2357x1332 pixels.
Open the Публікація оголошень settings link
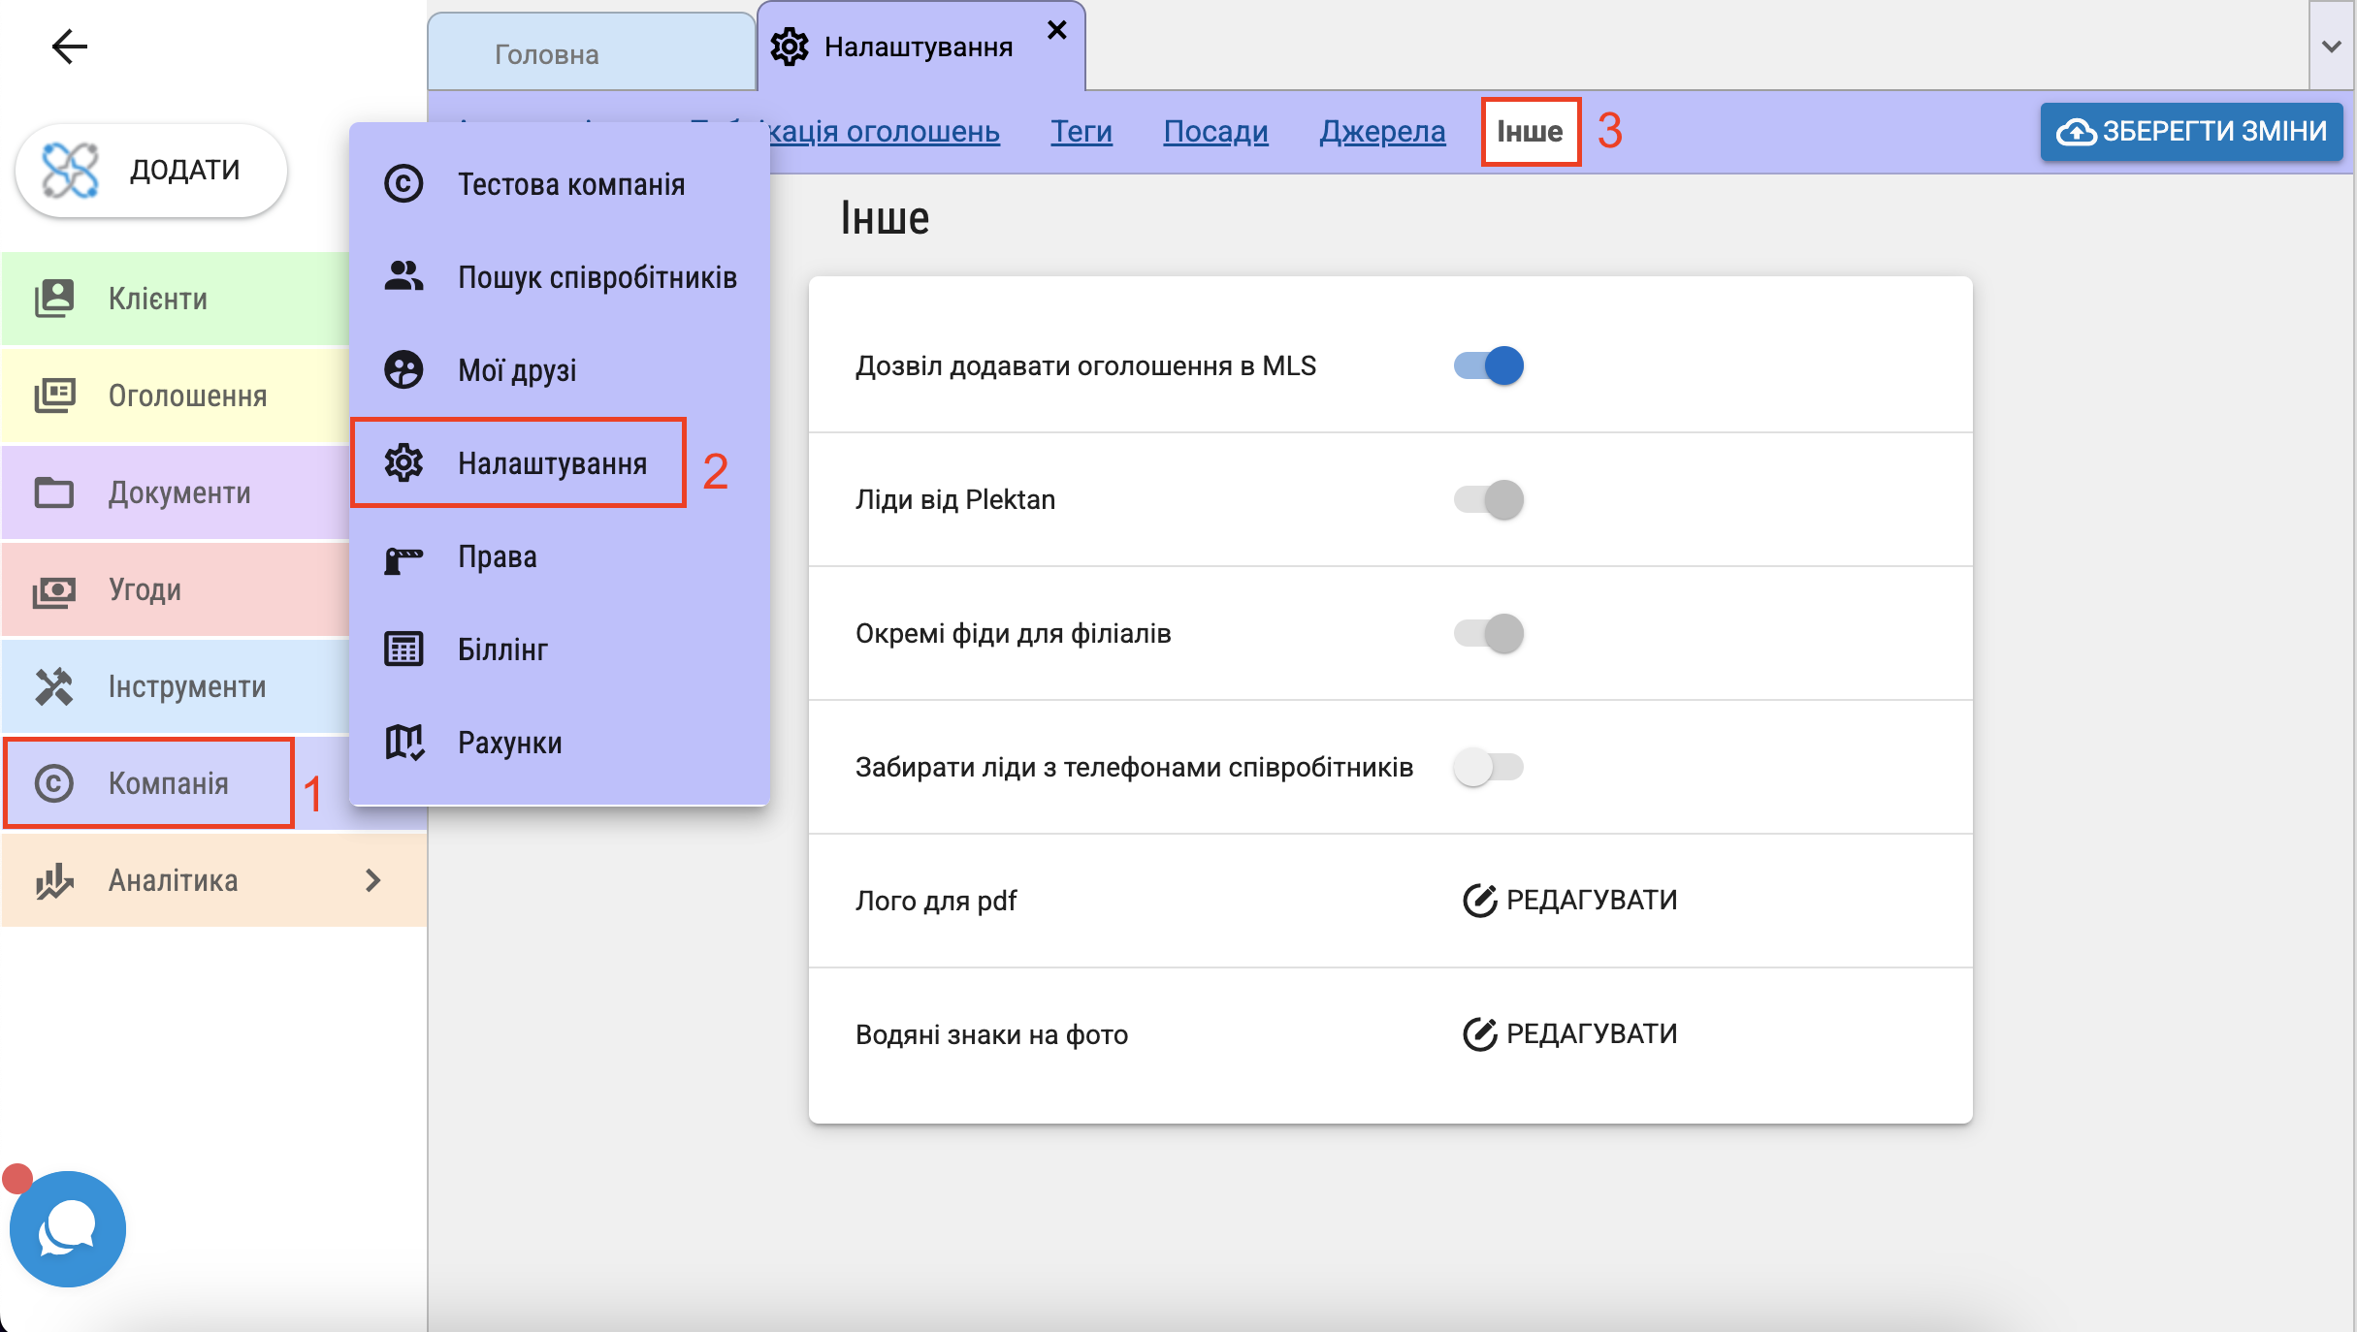(x=885, y=131)
